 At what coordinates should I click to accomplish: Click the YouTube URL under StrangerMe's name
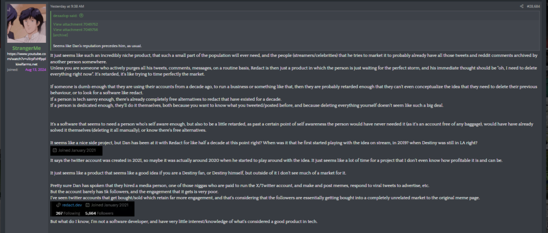[27, 57]
